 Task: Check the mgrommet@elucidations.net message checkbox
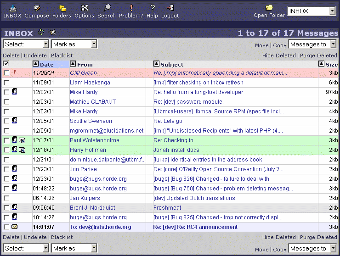click(6, 131)
